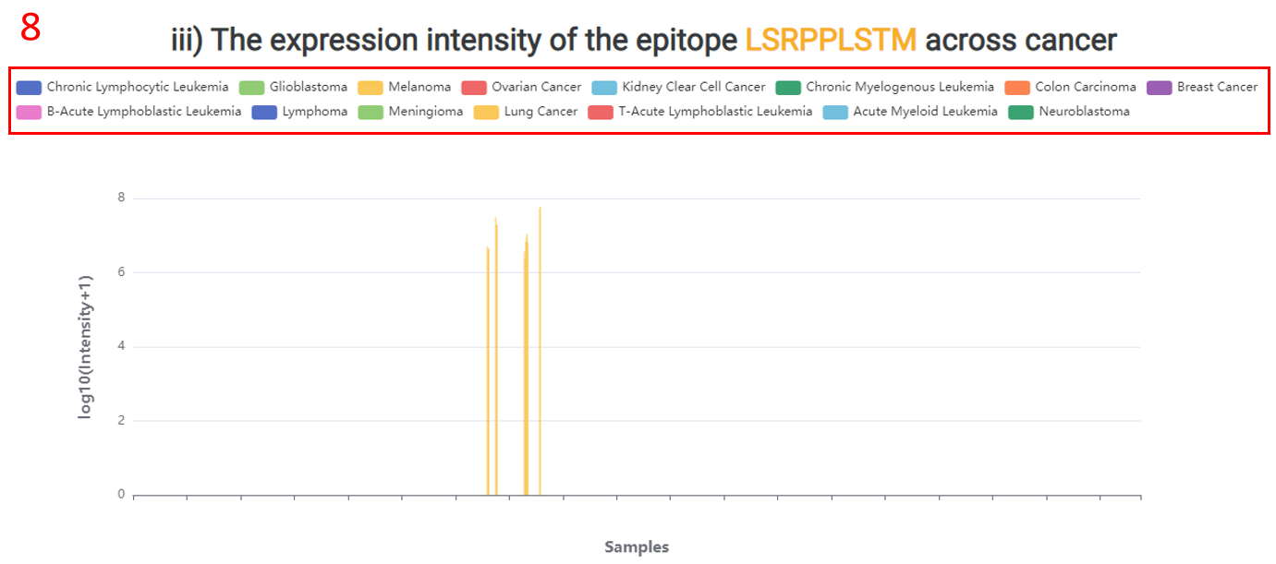Click the Breast Cancer legend text

pos(1217,88)
